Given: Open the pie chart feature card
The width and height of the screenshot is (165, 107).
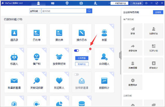Looking at the screenshot, I should click(x=59, y=101).
